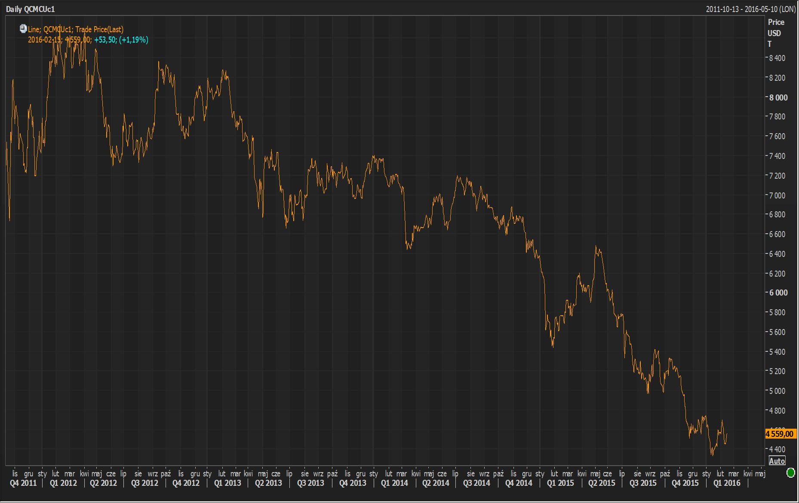Screen dimensions: 799x503
Task: Click the 8 000 price axis label
Action: [x=778, y=98]
